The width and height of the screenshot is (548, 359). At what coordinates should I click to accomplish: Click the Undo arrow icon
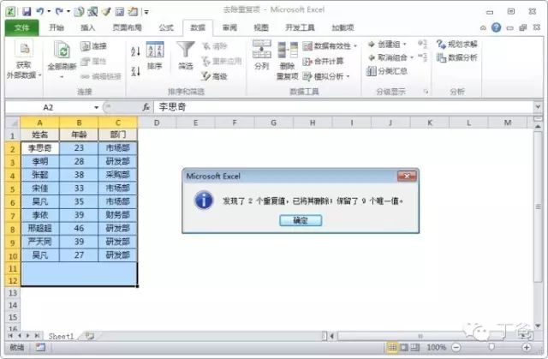(40, 11)
